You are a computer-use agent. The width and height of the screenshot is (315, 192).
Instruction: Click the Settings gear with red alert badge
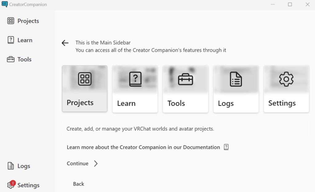(x=11, y=185)
